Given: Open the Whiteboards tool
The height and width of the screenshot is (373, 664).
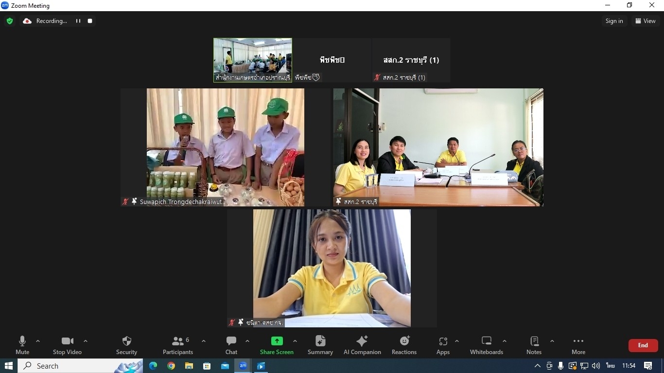Looking at the screenshot, I should 486,345.
